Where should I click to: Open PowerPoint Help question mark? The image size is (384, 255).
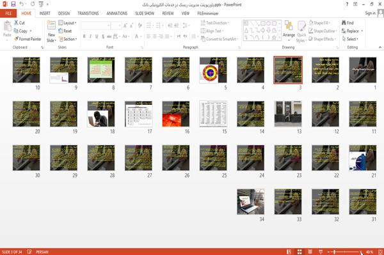point(347,4)
